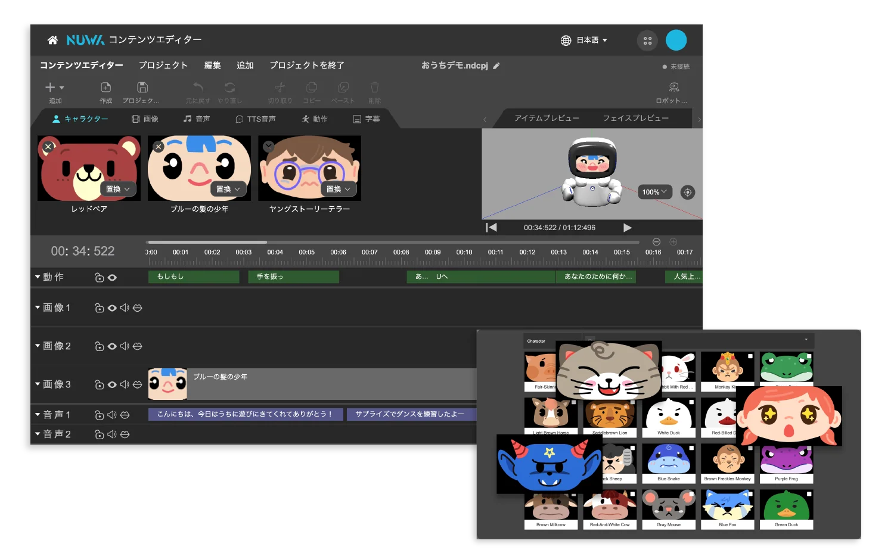Toggle visibility eye on 動作 track

pyautogui.click(x=112, y=278)
